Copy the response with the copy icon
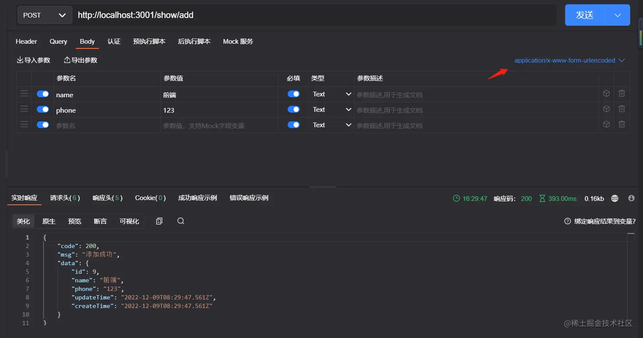This screenshot has width=643, height=338. click(159, 221)
